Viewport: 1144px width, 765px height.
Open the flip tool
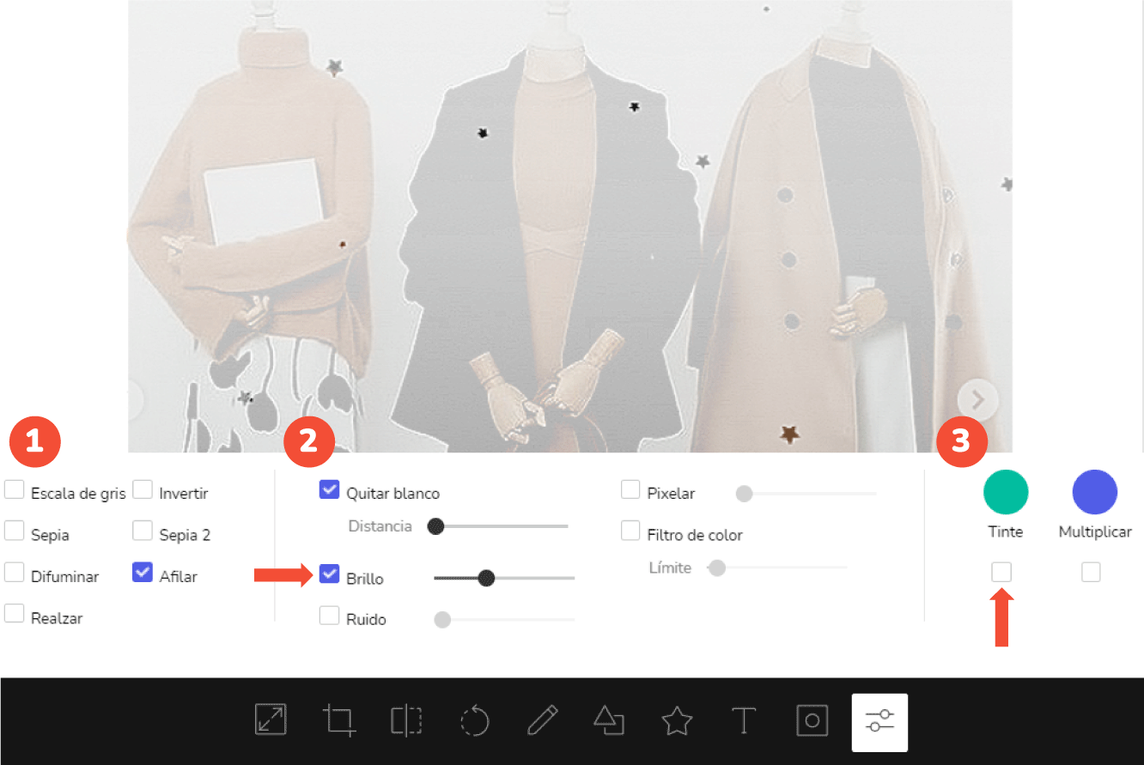[406, 719]
